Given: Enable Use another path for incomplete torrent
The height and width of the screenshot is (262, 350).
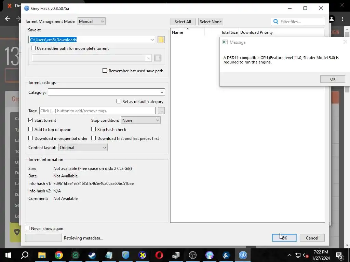Looking at the screenshot, I should (x=33, y=48).
